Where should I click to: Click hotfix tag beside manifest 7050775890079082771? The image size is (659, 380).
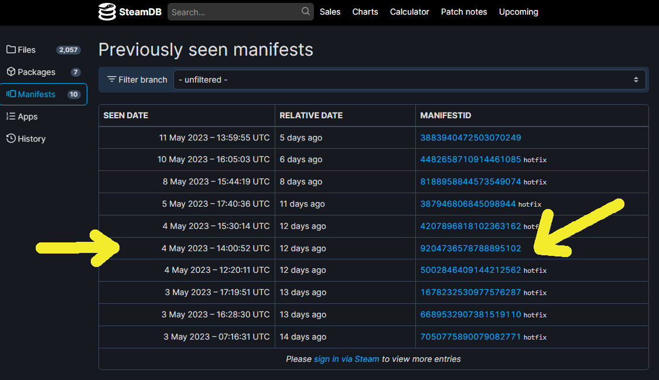pos(535,338)
